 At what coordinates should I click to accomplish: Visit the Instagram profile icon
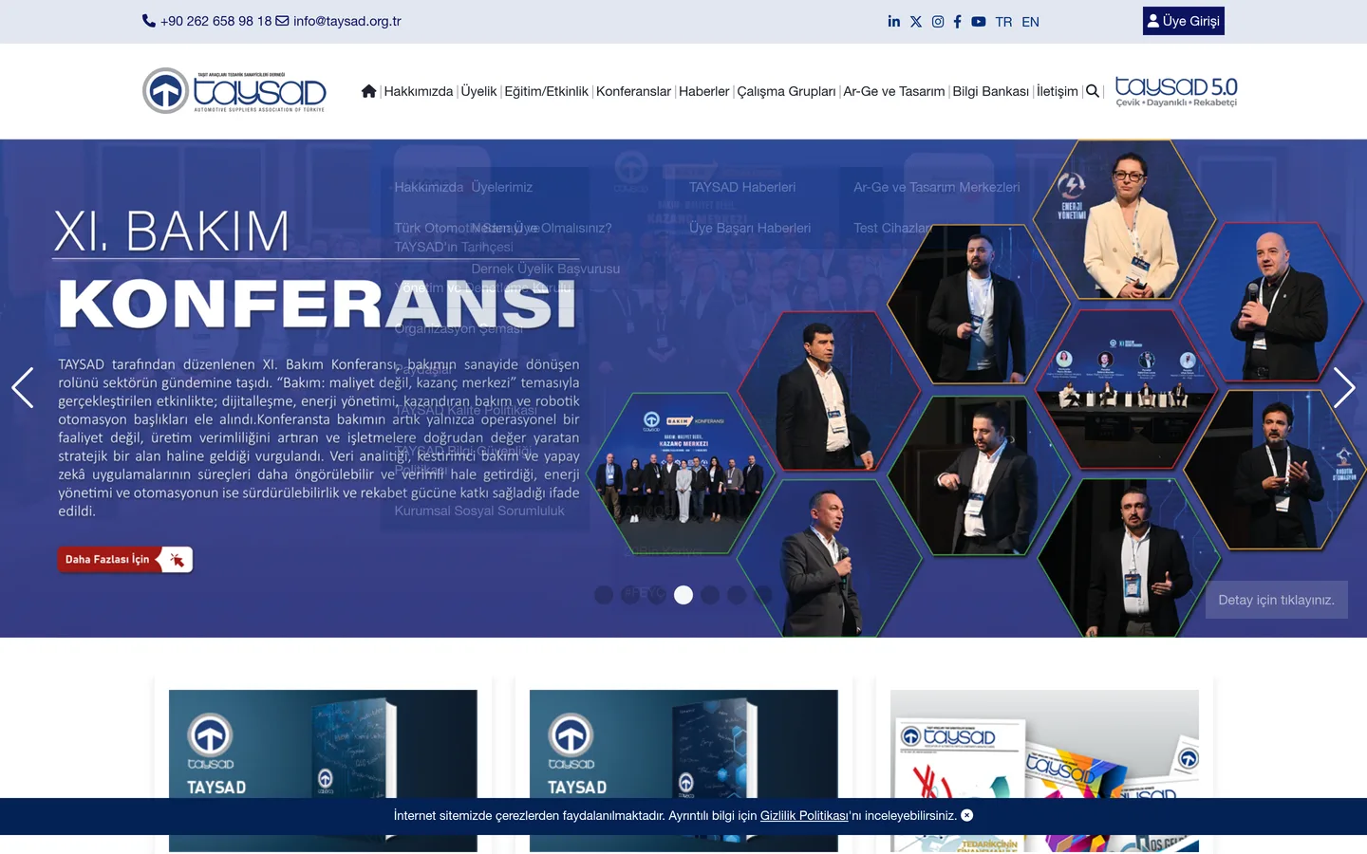pyautogui.click(x=938, y=21)
